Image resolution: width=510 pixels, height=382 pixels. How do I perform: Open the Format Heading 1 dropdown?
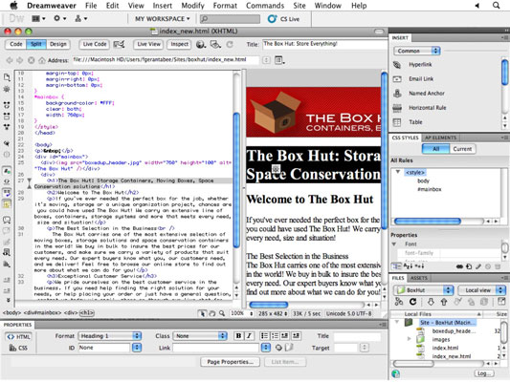[110, 336]
